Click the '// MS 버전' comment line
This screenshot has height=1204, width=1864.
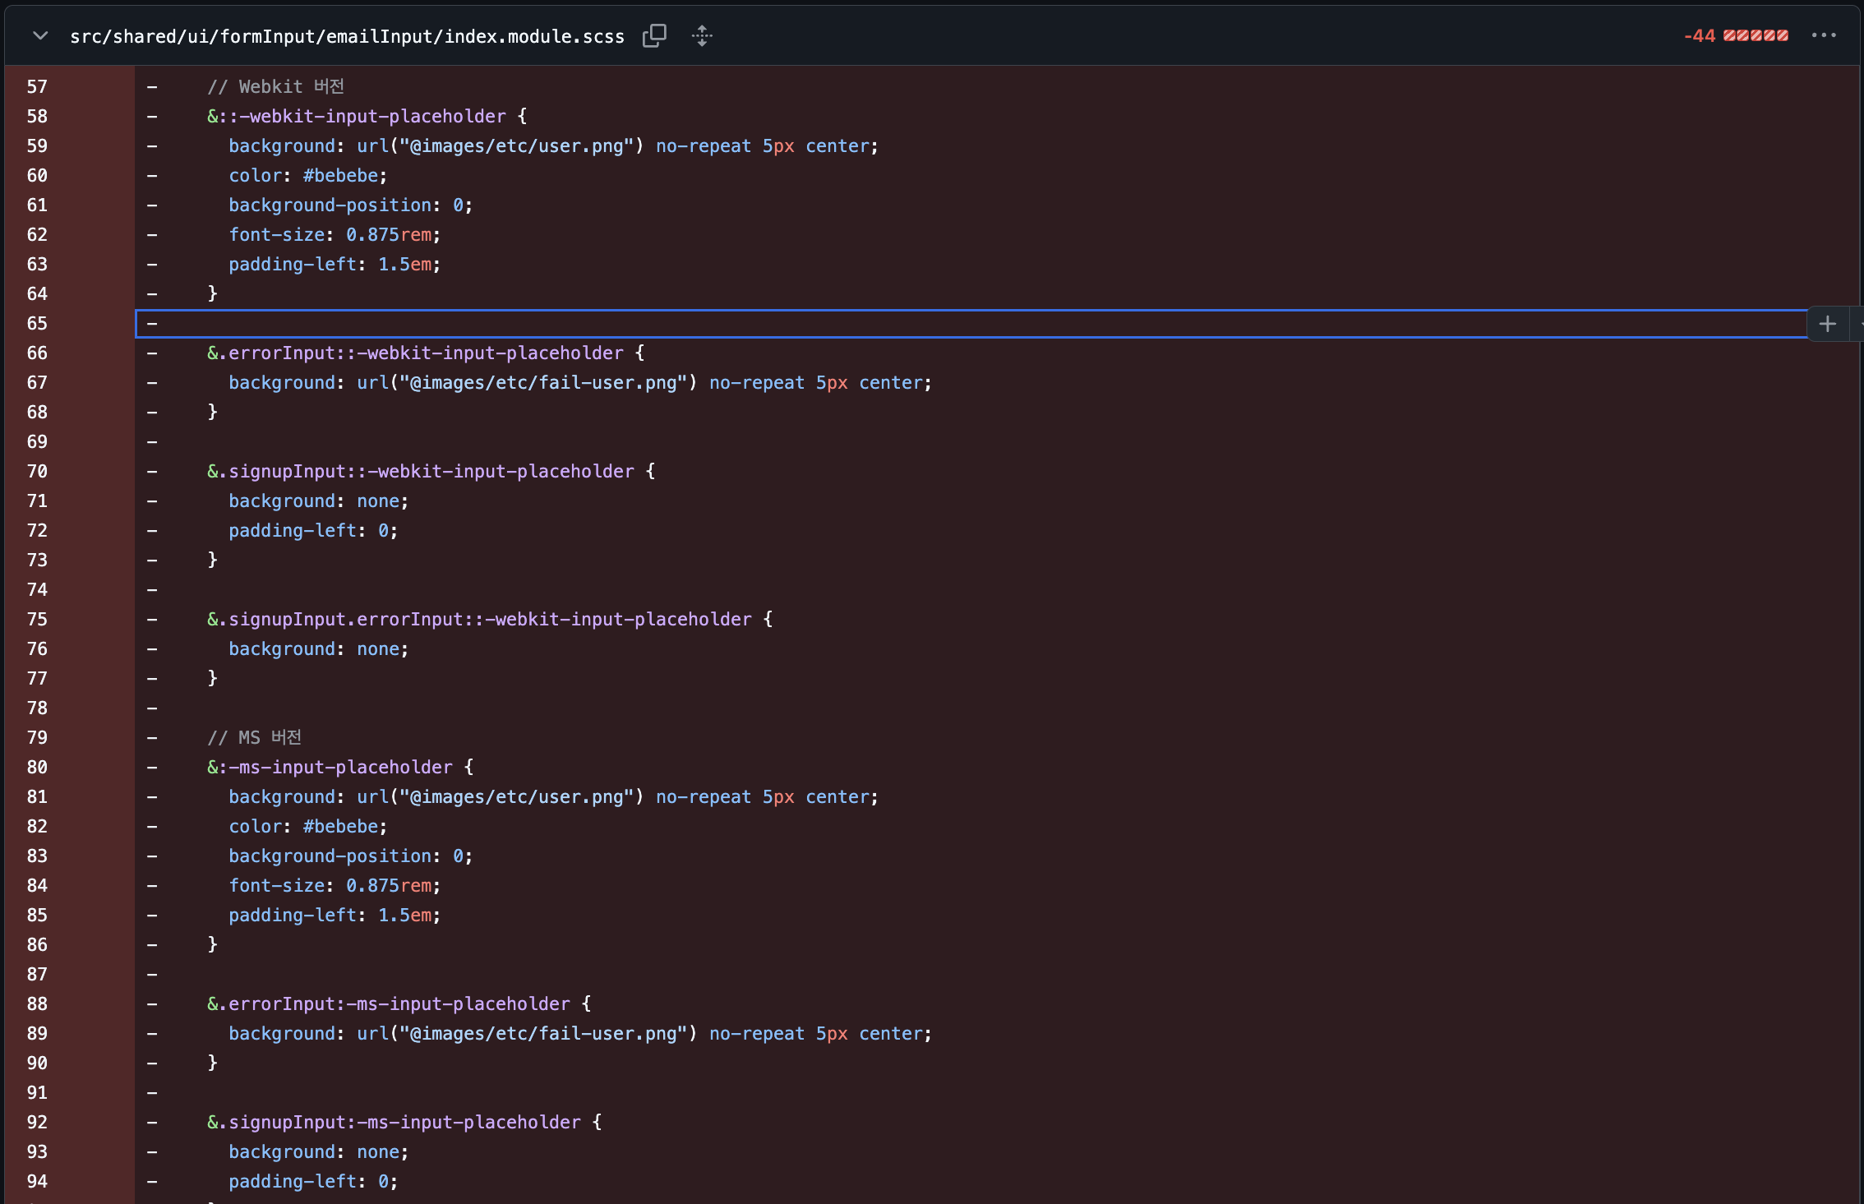pos(254,738)
